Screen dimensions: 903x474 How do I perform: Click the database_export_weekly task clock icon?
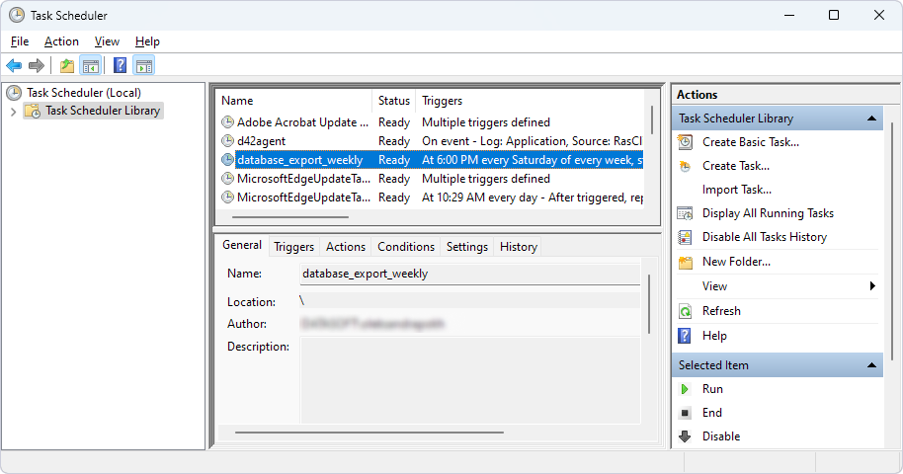228,160
